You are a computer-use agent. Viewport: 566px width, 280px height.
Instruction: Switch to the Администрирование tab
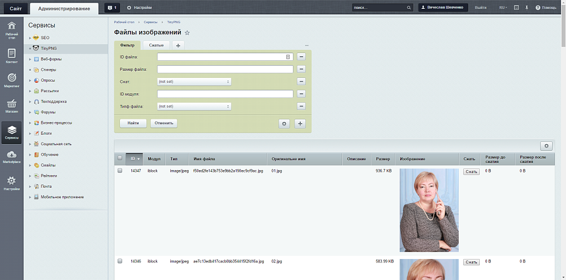[64, 8]
